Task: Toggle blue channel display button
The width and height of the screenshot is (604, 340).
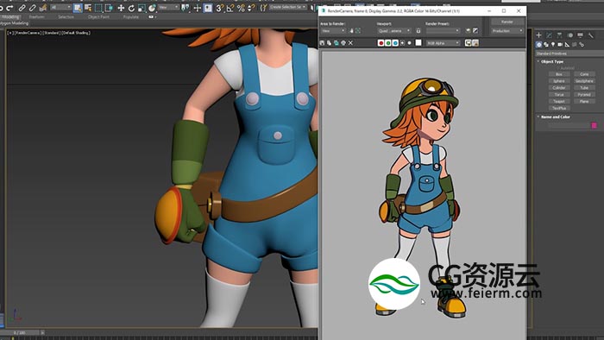Action: 395,43
